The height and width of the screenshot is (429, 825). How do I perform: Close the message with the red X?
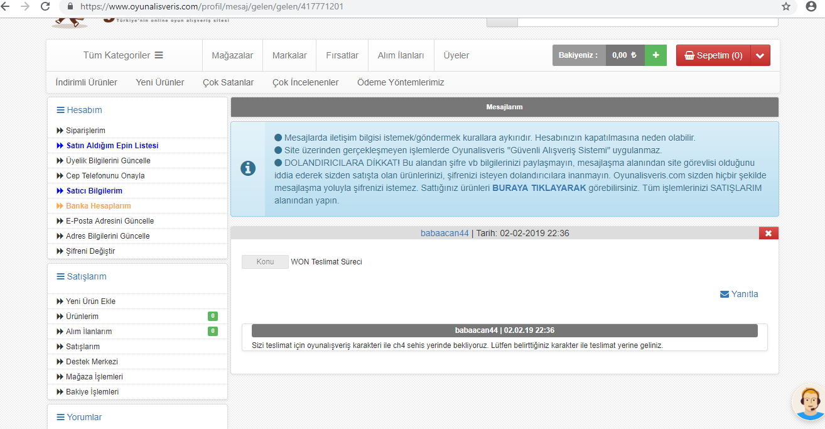768,233
